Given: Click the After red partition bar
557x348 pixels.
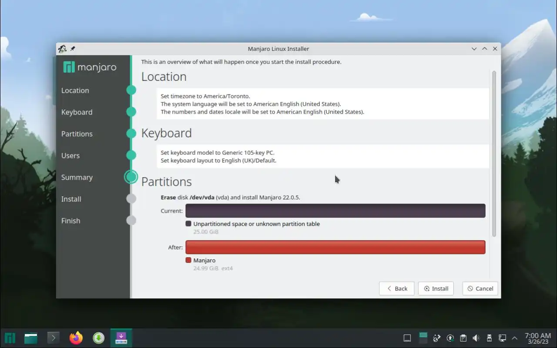Looking at the screenshot, I should 335,247.
